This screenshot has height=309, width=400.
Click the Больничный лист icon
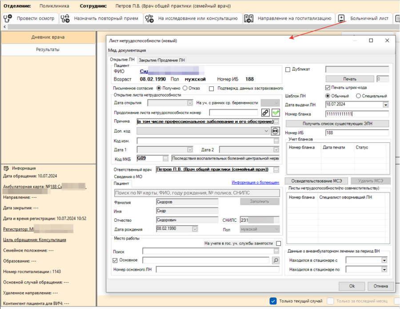[x=341, y=18]
